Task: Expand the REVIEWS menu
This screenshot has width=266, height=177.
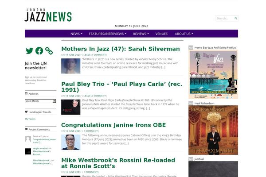Action: coord(141,34)
